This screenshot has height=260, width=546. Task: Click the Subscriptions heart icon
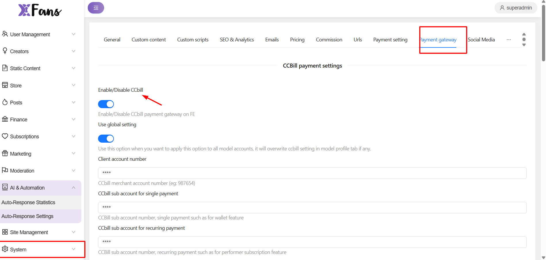5,136
